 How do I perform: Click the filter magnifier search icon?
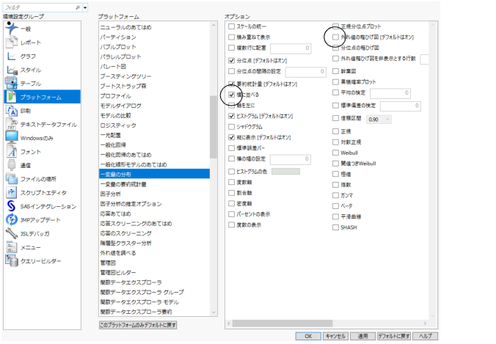[78, 7]
